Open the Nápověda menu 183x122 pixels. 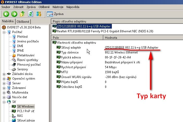[x=73, y=7]
